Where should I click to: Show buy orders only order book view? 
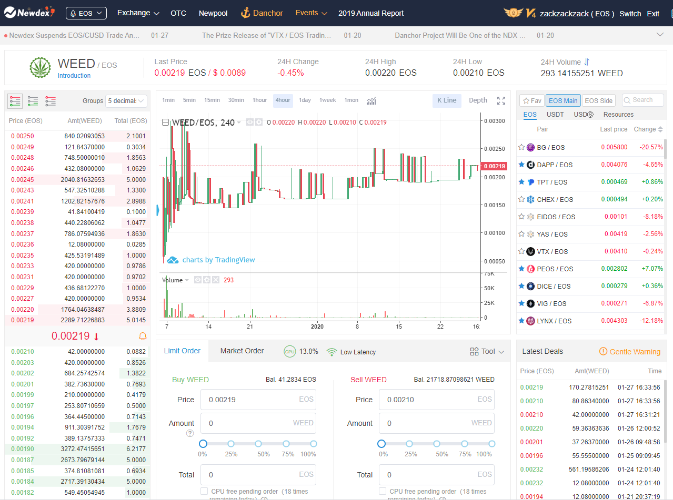pyautogui.click(x=33, y=100)
